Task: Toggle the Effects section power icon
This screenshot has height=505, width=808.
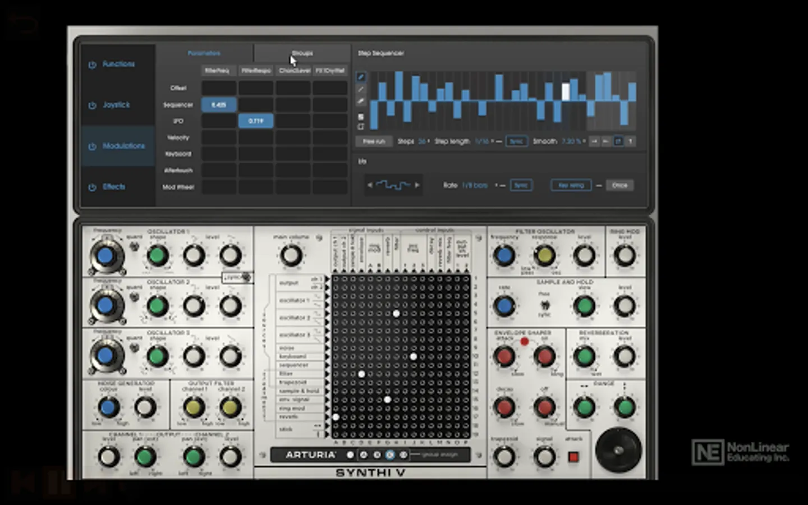Action: [x=92, y=187]
